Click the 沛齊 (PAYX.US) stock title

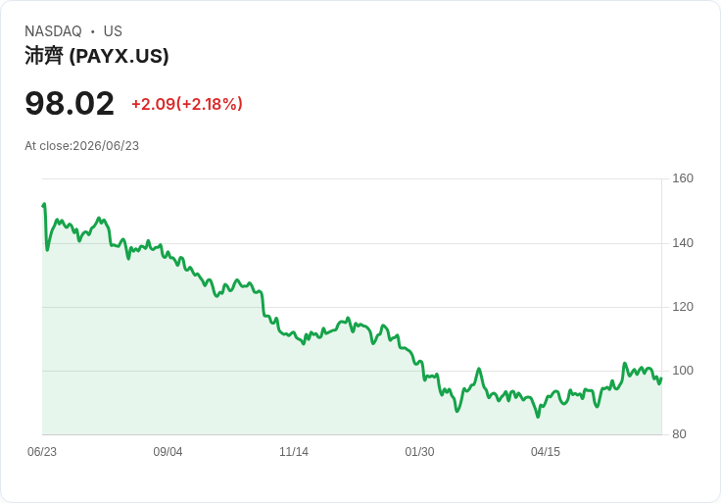click(97, 56)
